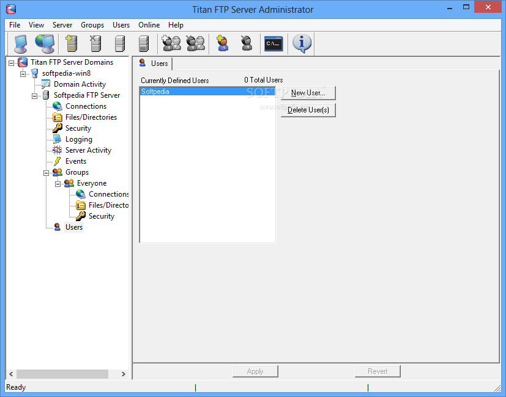506x397 pixels.
Task: Select the Logging tree item
Action: click(x=79, y=139)
